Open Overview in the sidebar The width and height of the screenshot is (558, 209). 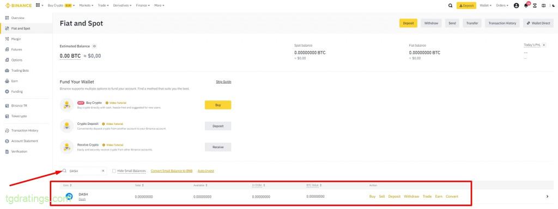click(18, 18)
